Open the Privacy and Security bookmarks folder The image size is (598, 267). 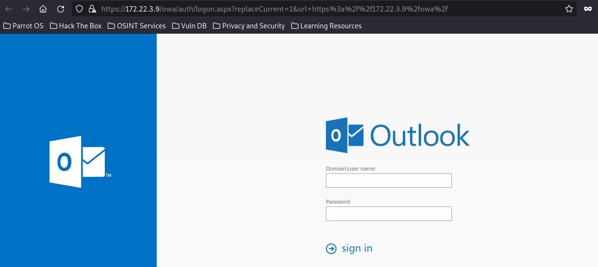click(249, 26)
